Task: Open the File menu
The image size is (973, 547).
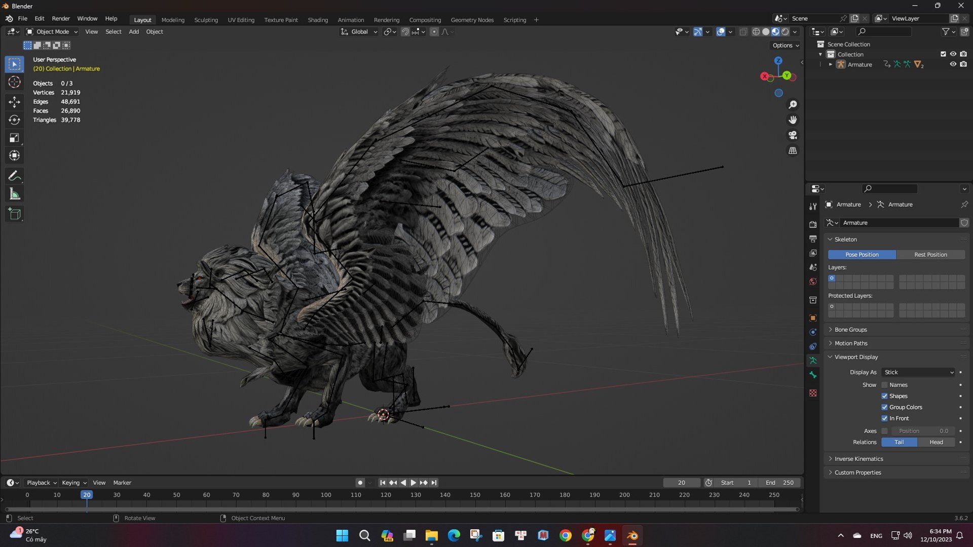Action: [22, 19]
